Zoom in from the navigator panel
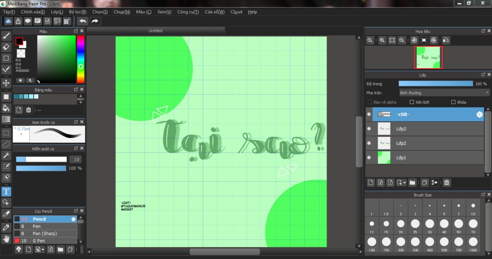The height and width of the screenshot is (259, 492). click(x=382, y=40)
